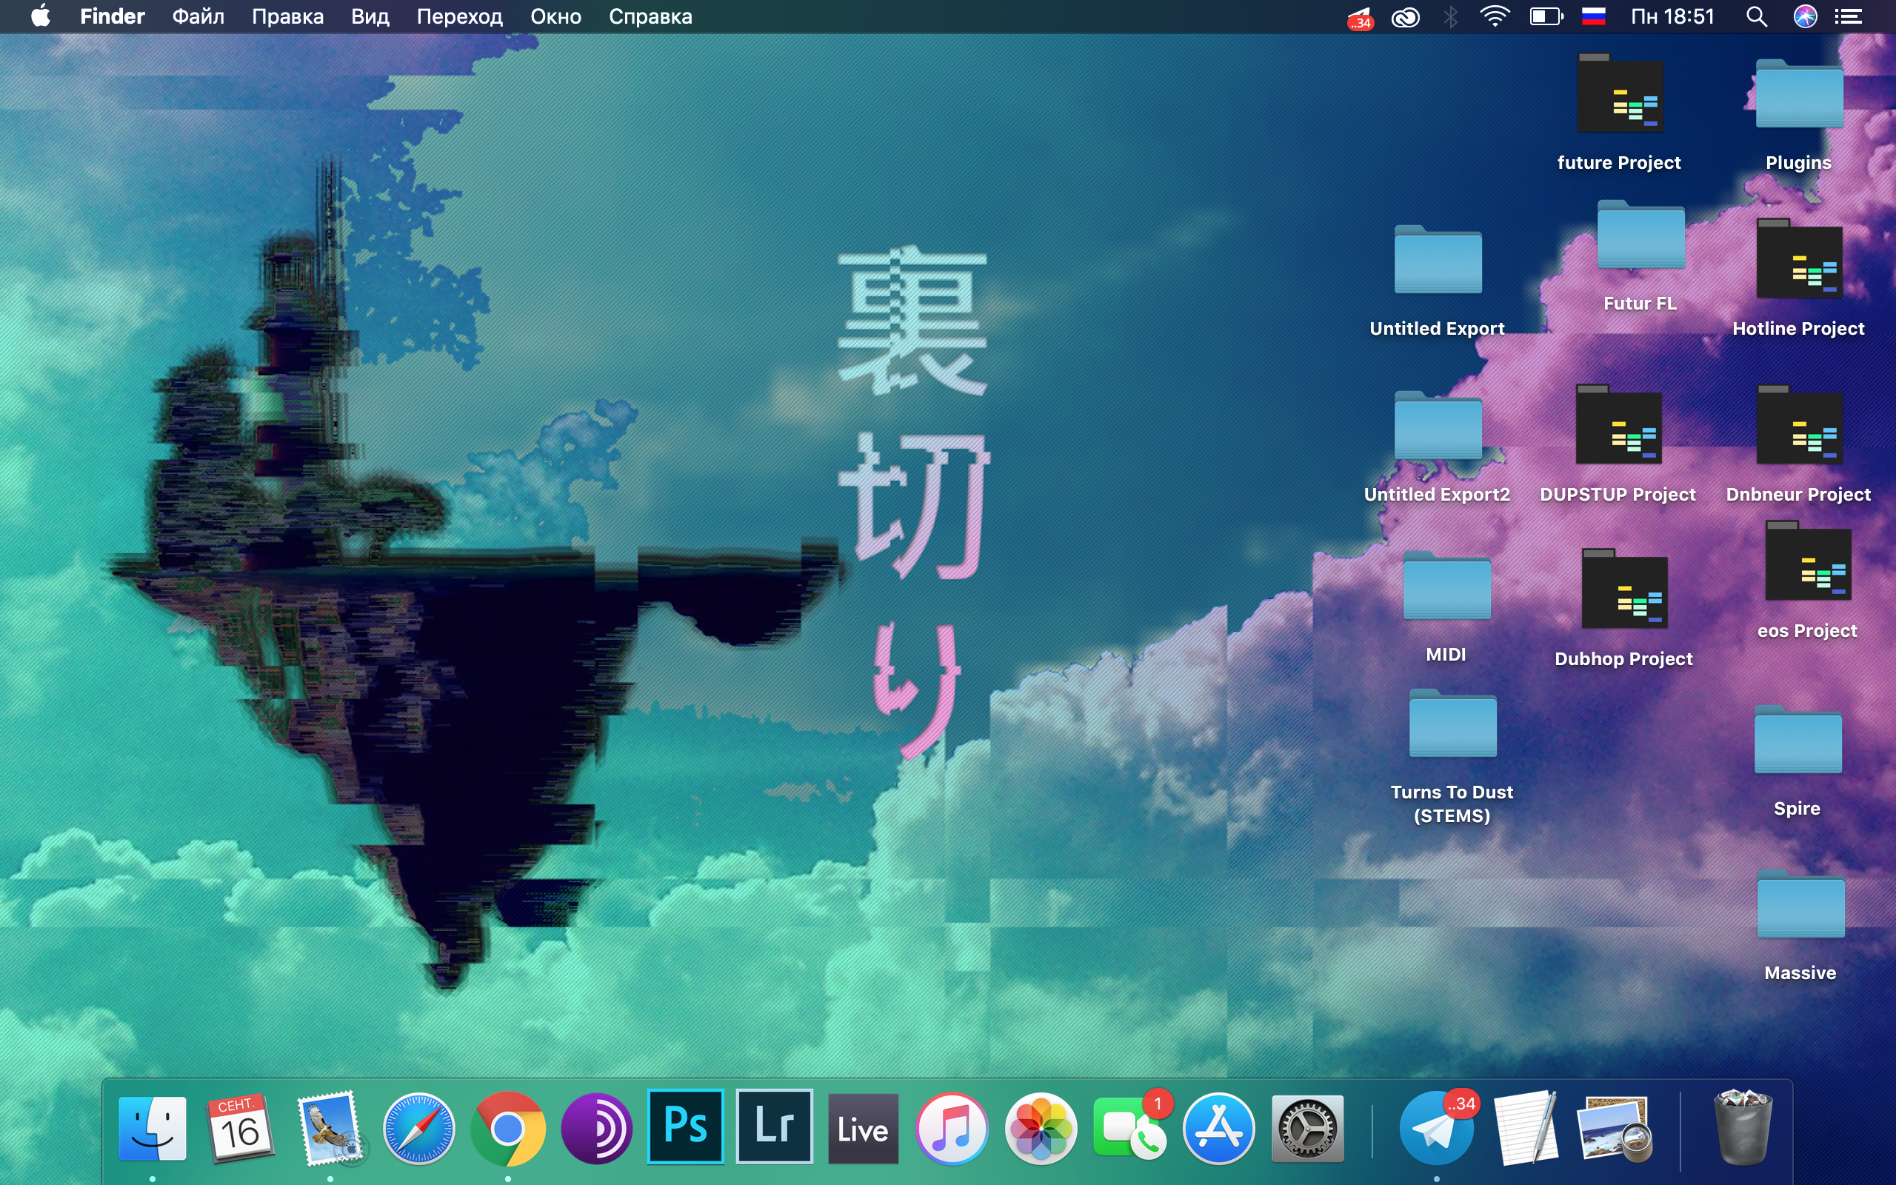
Task: Open the Photos app in the Dock
Action: point(1041,1128)
